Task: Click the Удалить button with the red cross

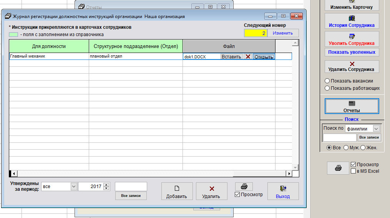Action: click(x=211, y=191)
